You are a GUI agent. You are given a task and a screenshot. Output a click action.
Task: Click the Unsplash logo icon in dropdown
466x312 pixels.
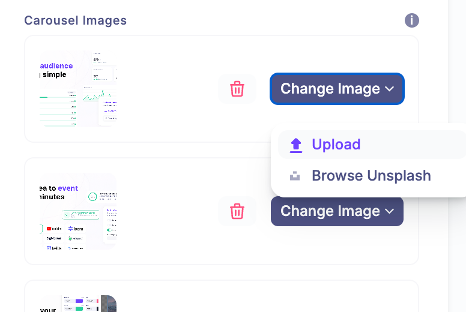coord(295,176)
